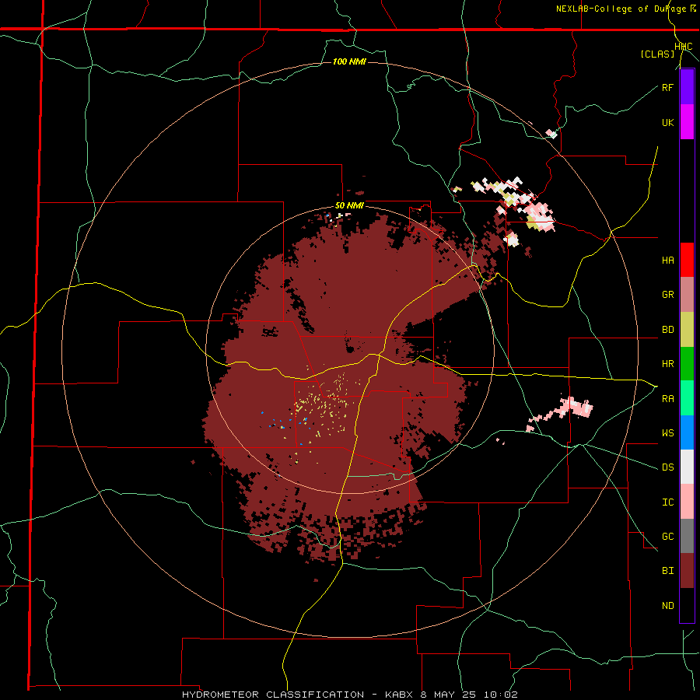Click the HR green legend swatch
The image size is (700, 700).
[687, 364]
